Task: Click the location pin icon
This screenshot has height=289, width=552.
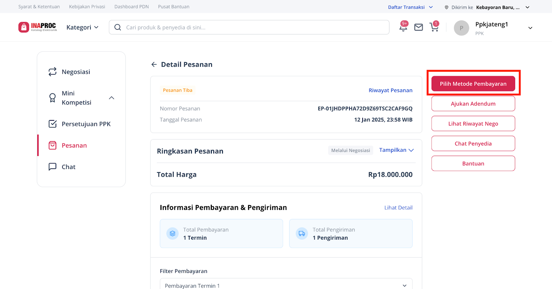Action: pos(446,7)
